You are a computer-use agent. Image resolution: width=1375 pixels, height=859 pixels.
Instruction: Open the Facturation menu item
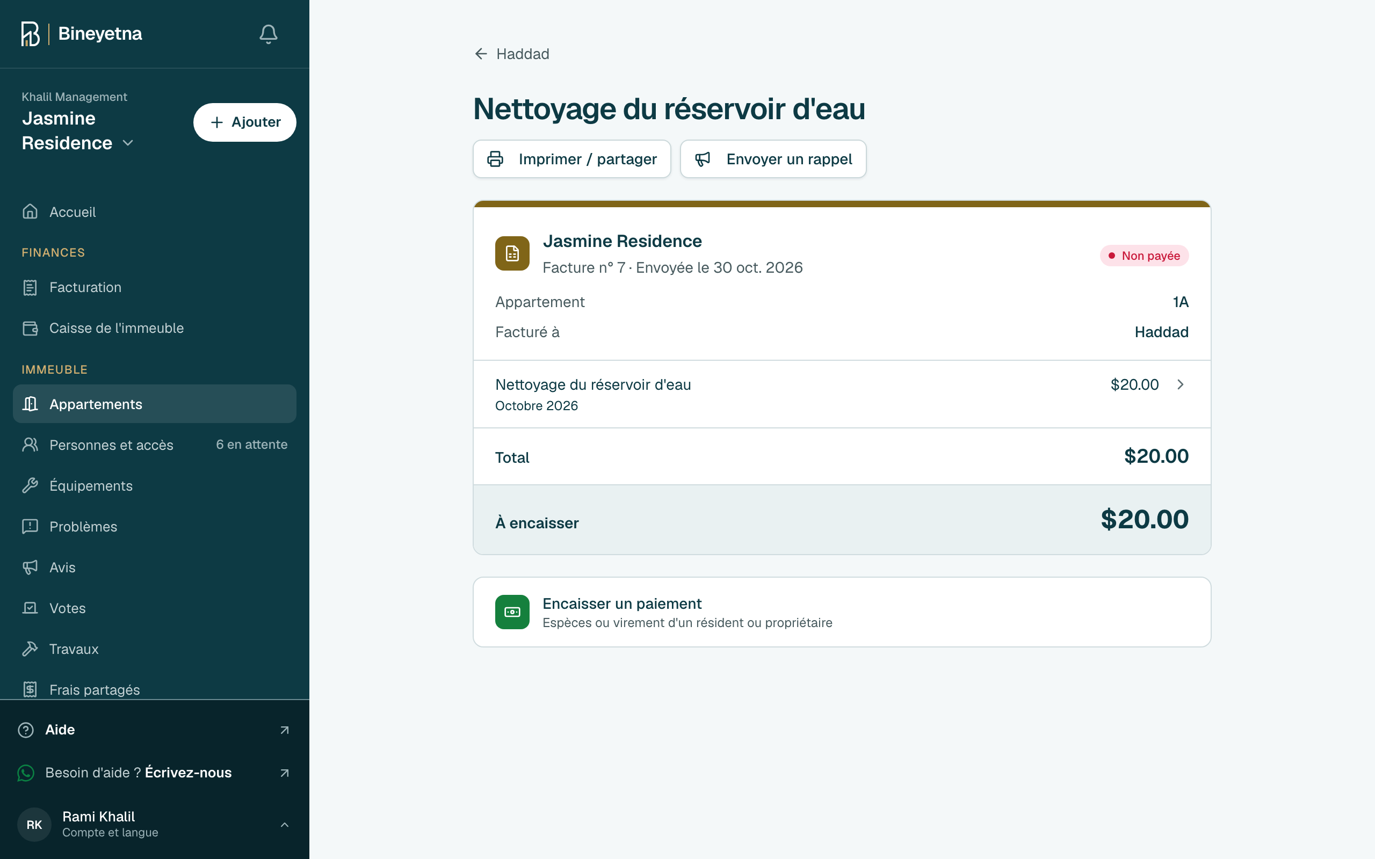click(155, 287)
